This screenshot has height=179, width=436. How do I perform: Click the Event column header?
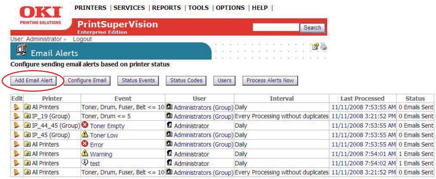coord(123,99)
